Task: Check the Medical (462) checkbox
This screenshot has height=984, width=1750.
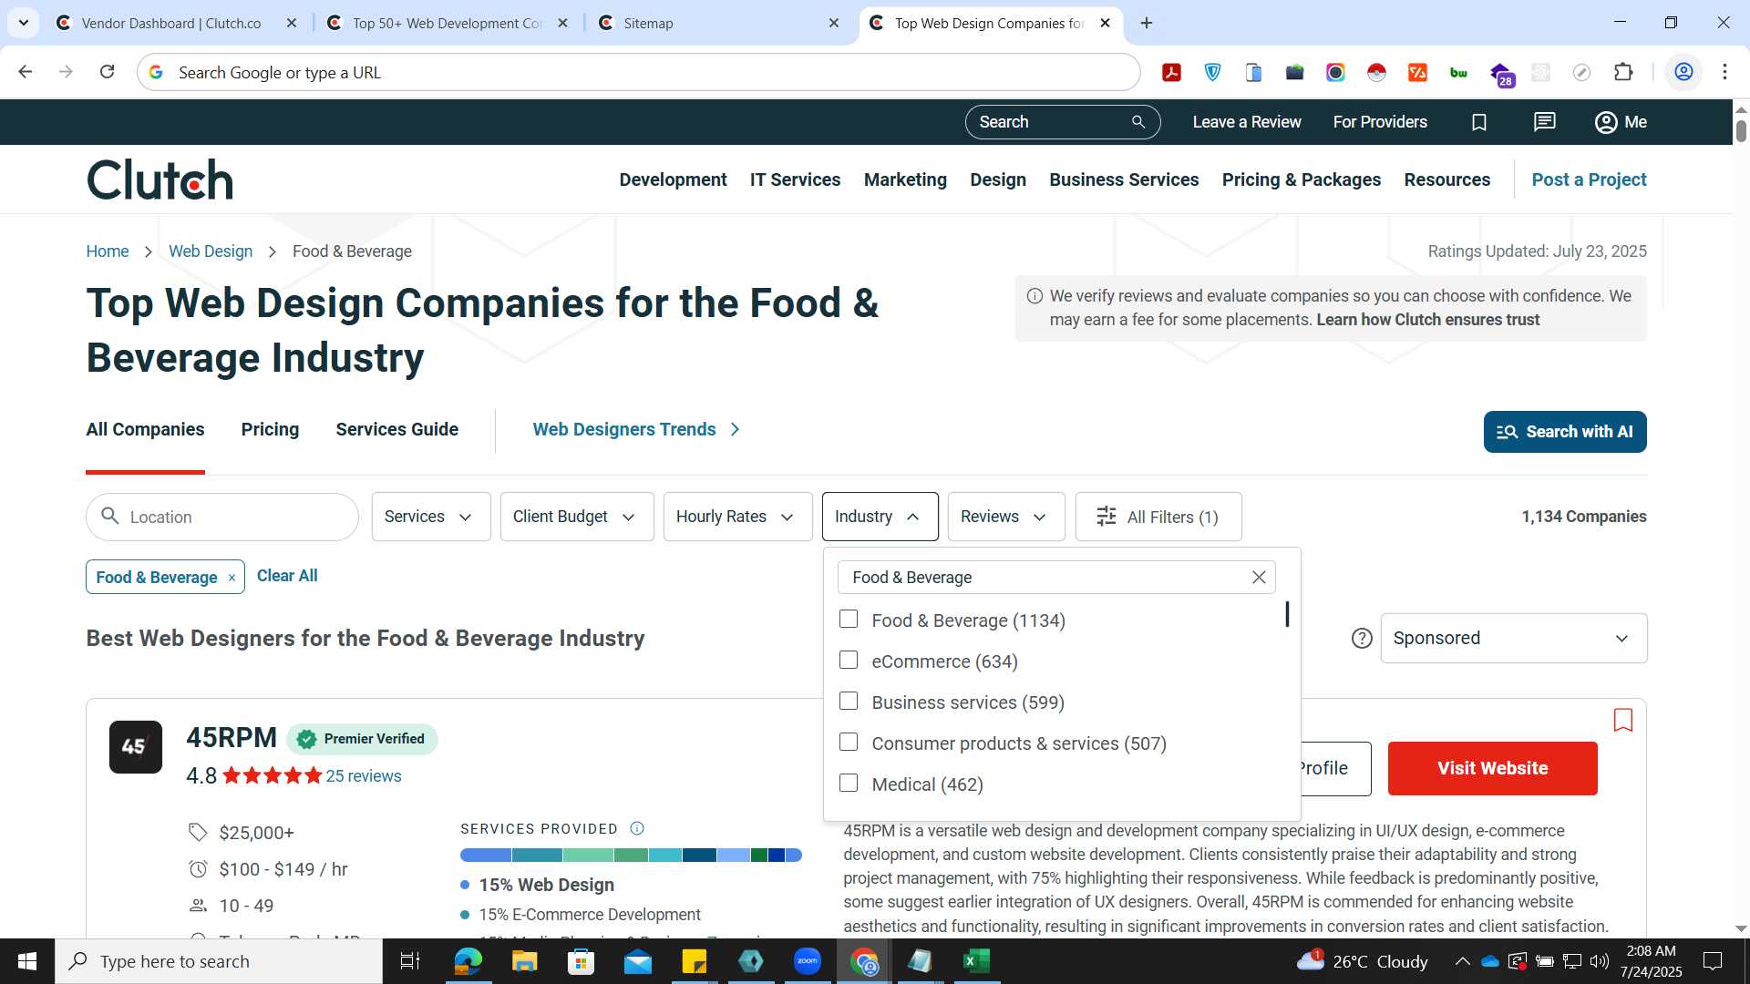Action: pyautogui.click(x=849, y=784)
